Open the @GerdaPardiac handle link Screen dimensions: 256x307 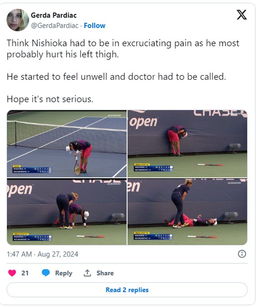[55, 26]
